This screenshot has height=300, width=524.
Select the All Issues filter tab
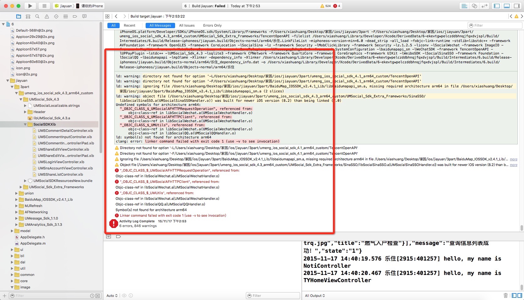[187, 25]
